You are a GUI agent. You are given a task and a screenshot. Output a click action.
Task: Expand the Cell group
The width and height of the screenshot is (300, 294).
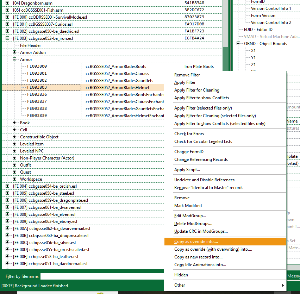(14, 130)
